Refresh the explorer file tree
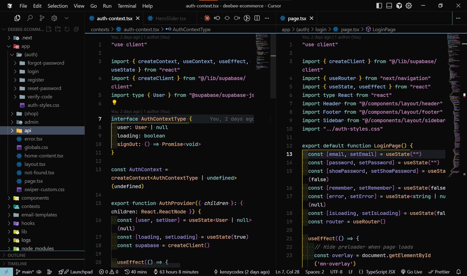The width and height of the screenshot is (467, 276). (67, 29)
